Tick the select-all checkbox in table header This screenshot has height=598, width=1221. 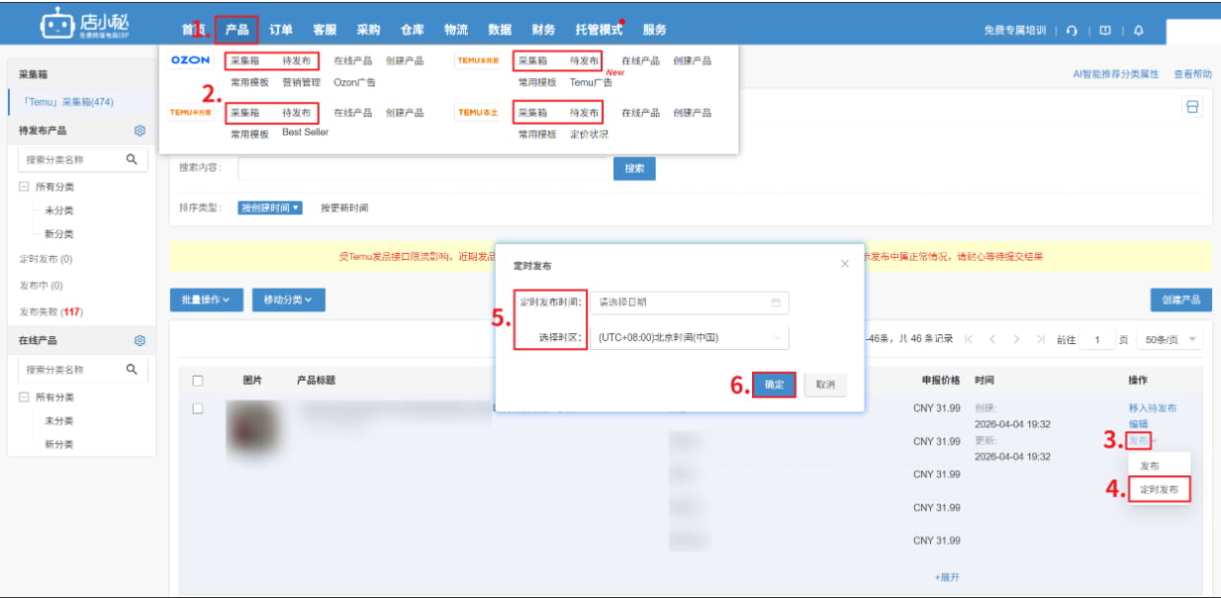198,381
